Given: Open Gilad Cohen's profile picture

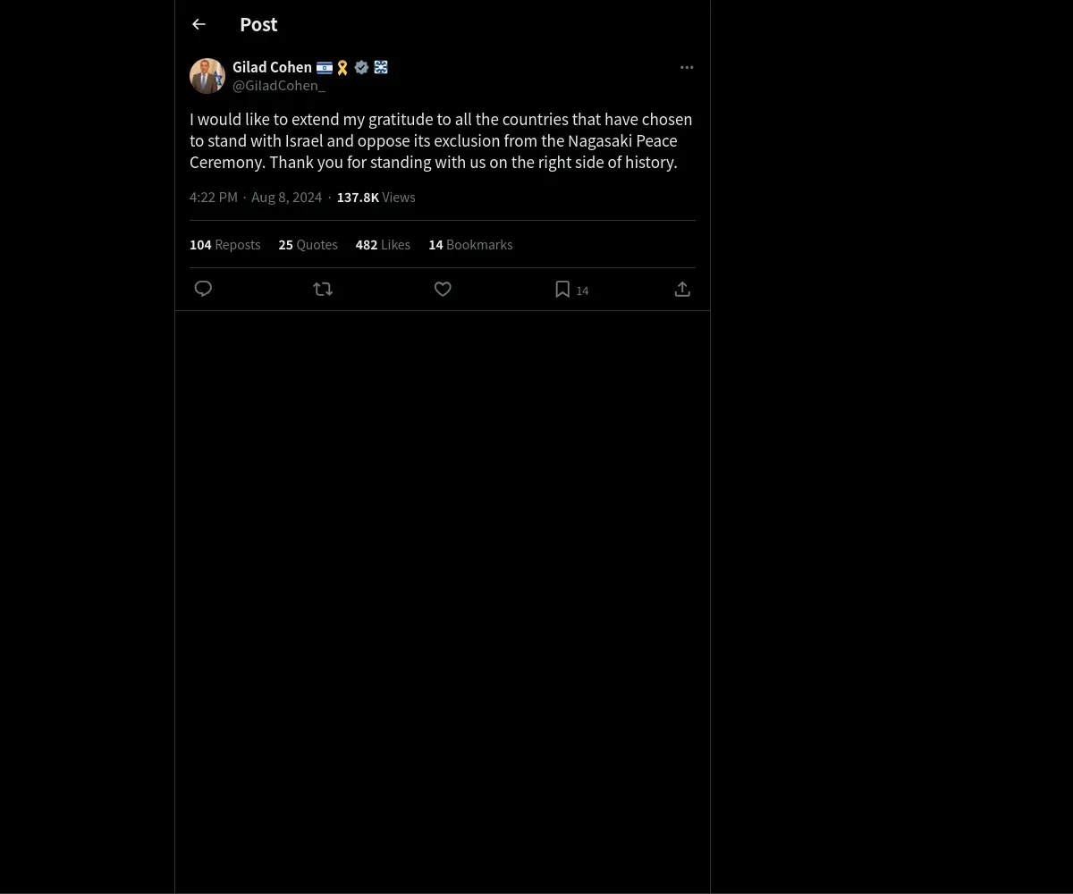Looking at the screenshot, I should coord(207,76).
